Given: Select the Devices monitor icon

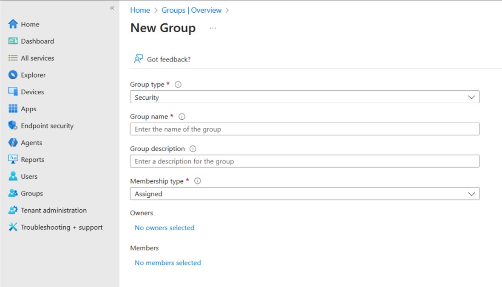Looking at the screenshot, I should click(x=13, y=92).
